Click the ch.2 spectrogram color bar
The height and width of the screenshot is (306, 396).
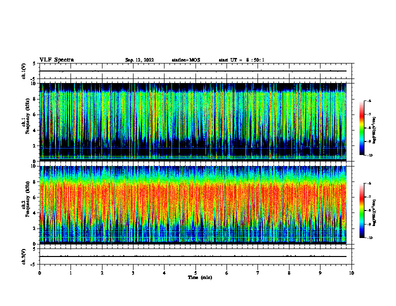tap(361, 210)
